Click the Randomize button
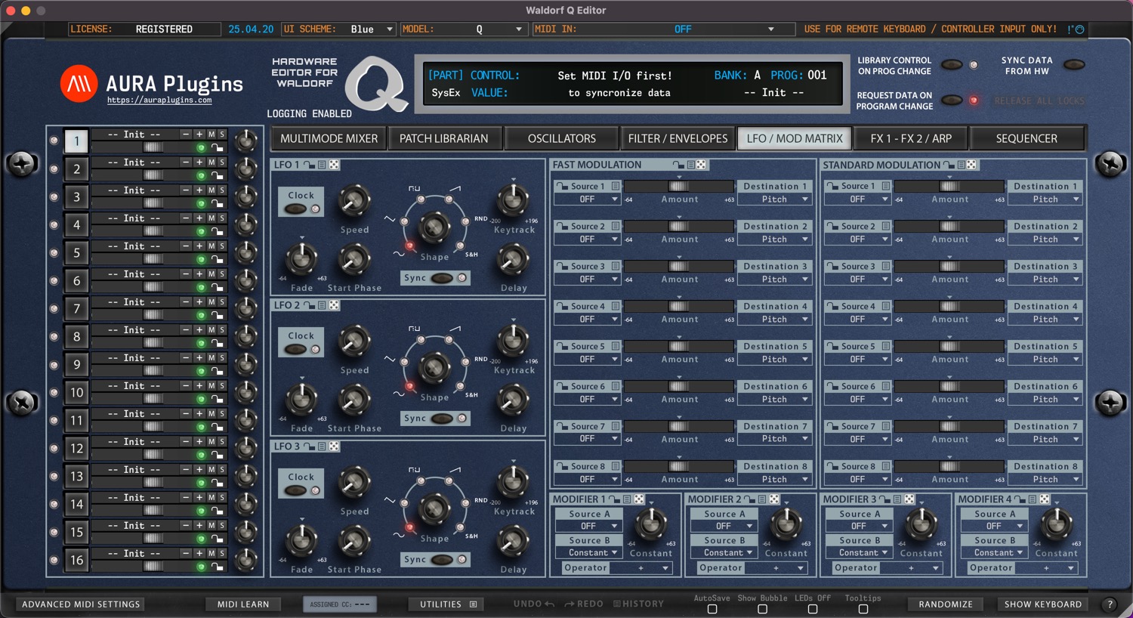 click(946, 604)
